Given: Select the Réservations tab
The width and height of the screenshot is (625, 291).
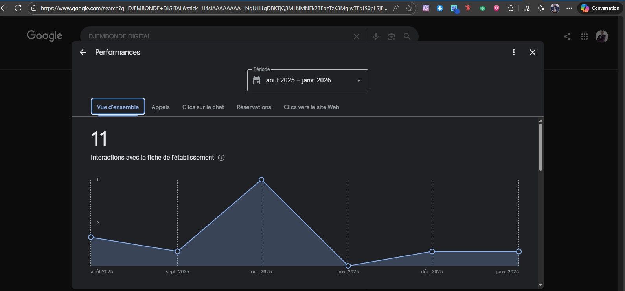Looking at the screenshot, I should pos(254,107).
